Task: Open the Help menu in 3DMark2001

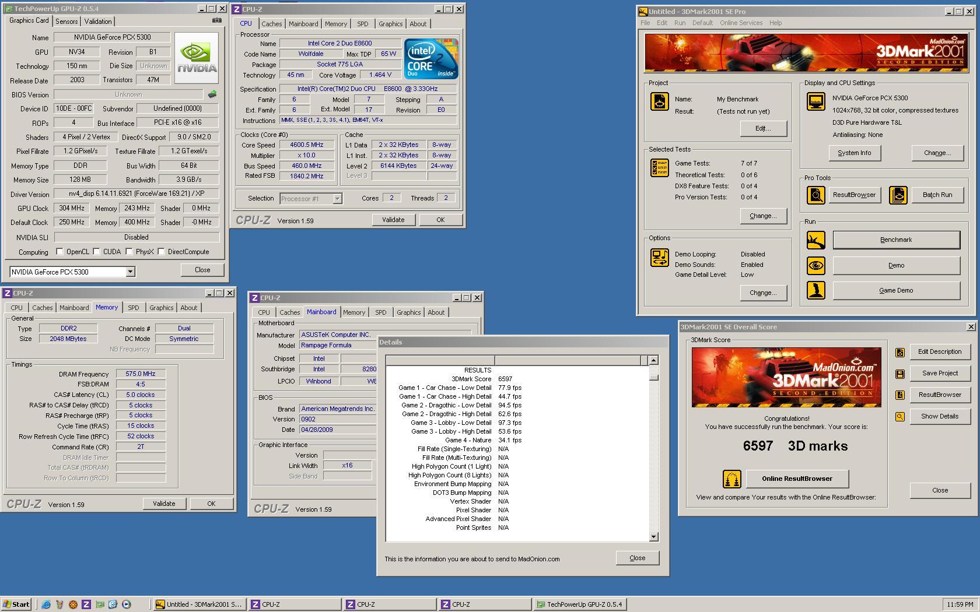Action: (x=775, y=23)
